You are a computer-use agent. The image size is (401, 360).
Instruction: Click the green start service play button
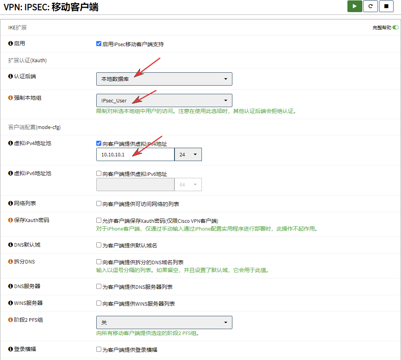point(354,6)
